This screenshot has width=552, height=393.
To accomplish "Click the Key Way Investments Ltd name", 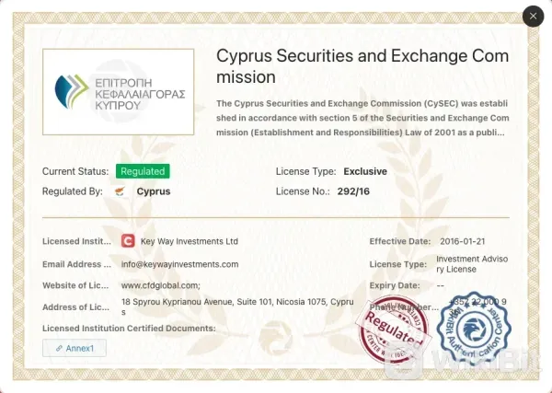I will [x=190, y=241].
